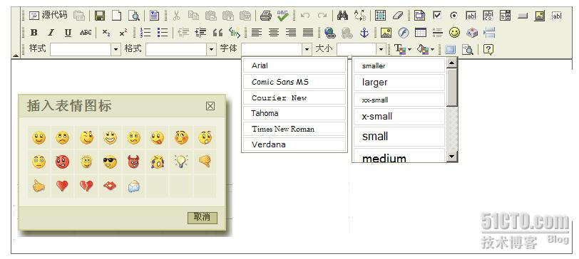Insert a radio button field from the toolbar
Viewport: 579px width, 259px height.
[x=454, y=16]
